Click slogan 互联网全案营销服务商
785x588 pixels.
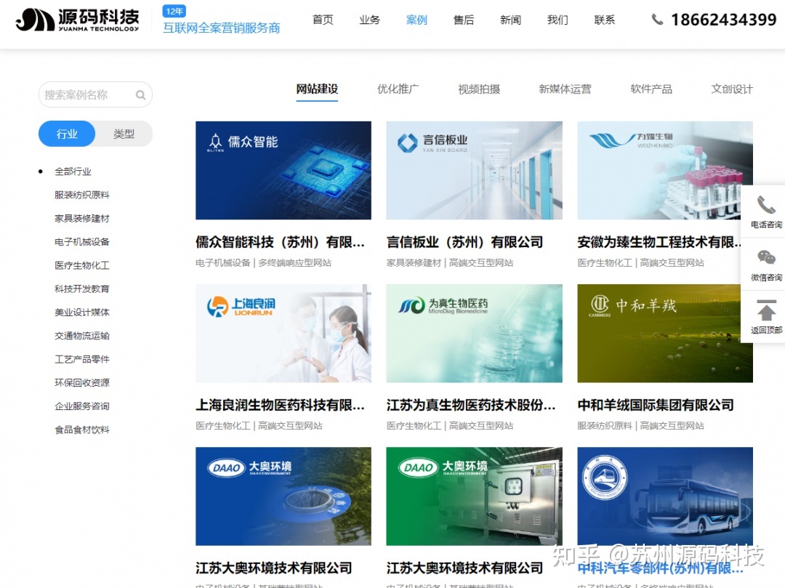tap(221, 28)
